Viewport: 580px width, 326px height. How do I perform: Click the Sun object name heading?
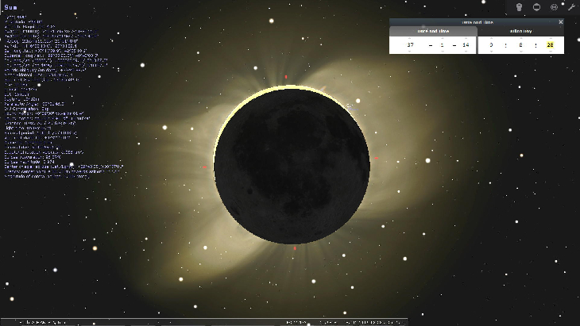(x=10, y=7)
